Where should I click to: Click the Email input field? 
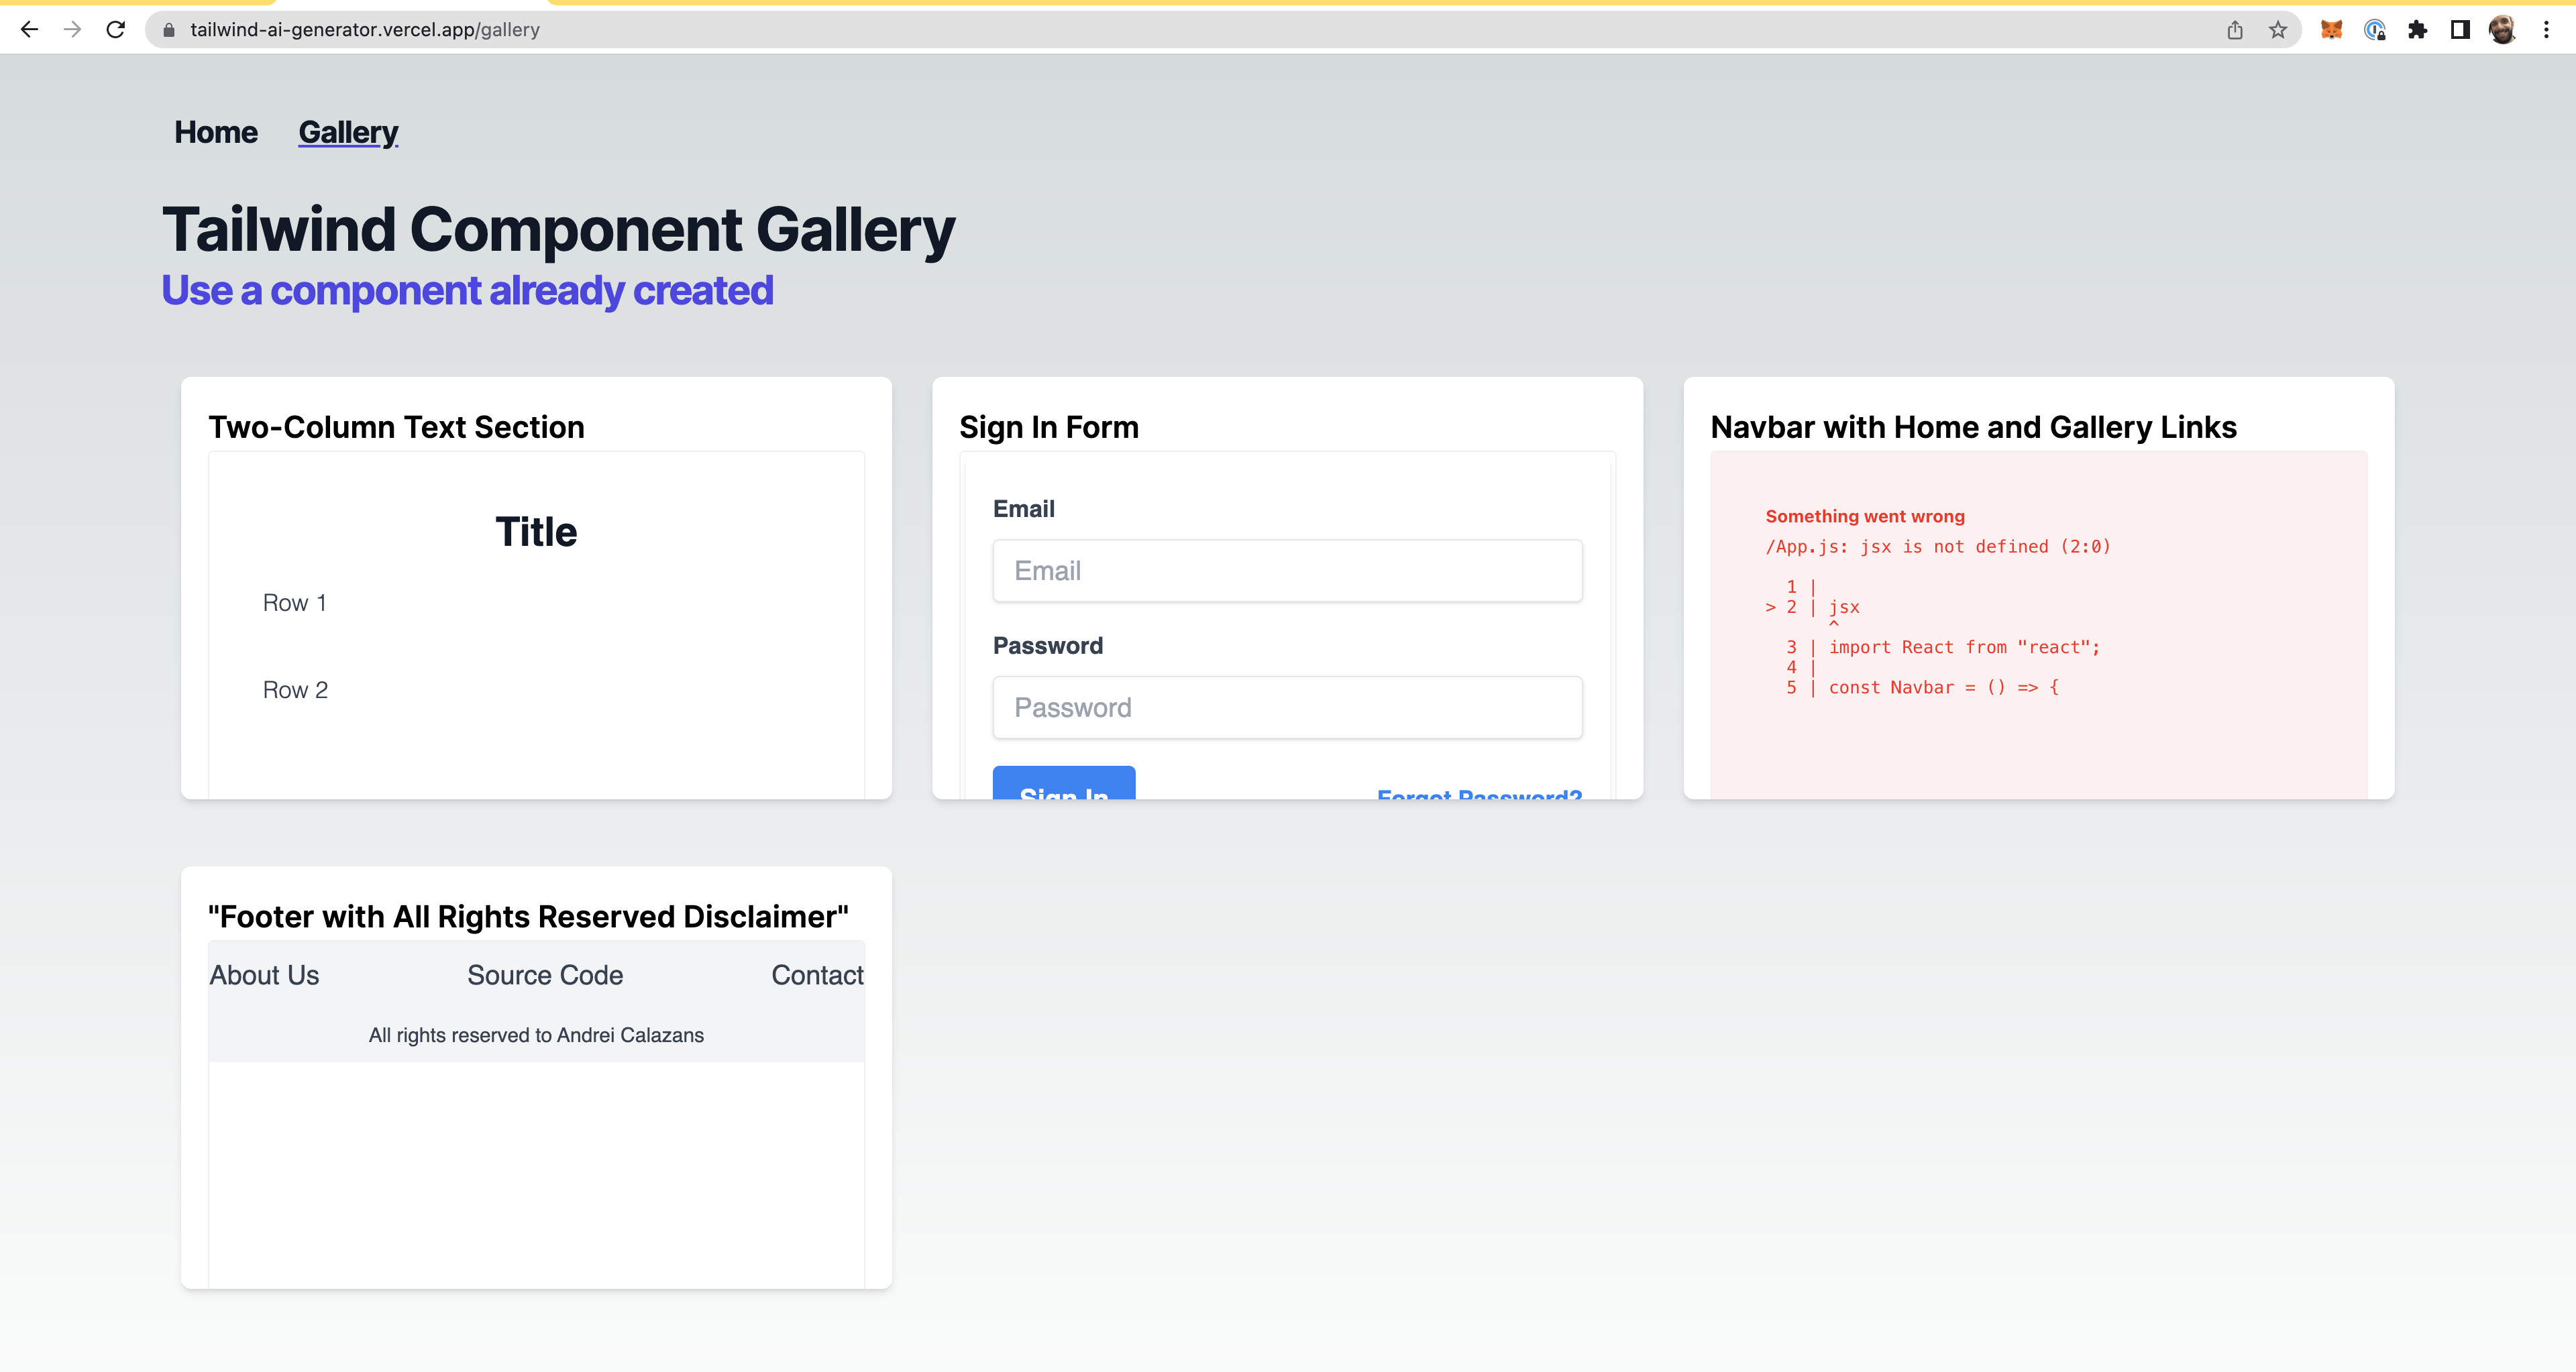click(1287, 571)
